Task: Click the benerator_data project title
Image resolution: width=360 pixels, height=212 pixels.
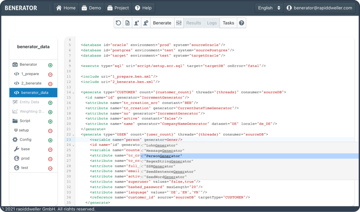Action: click(33, 47)
